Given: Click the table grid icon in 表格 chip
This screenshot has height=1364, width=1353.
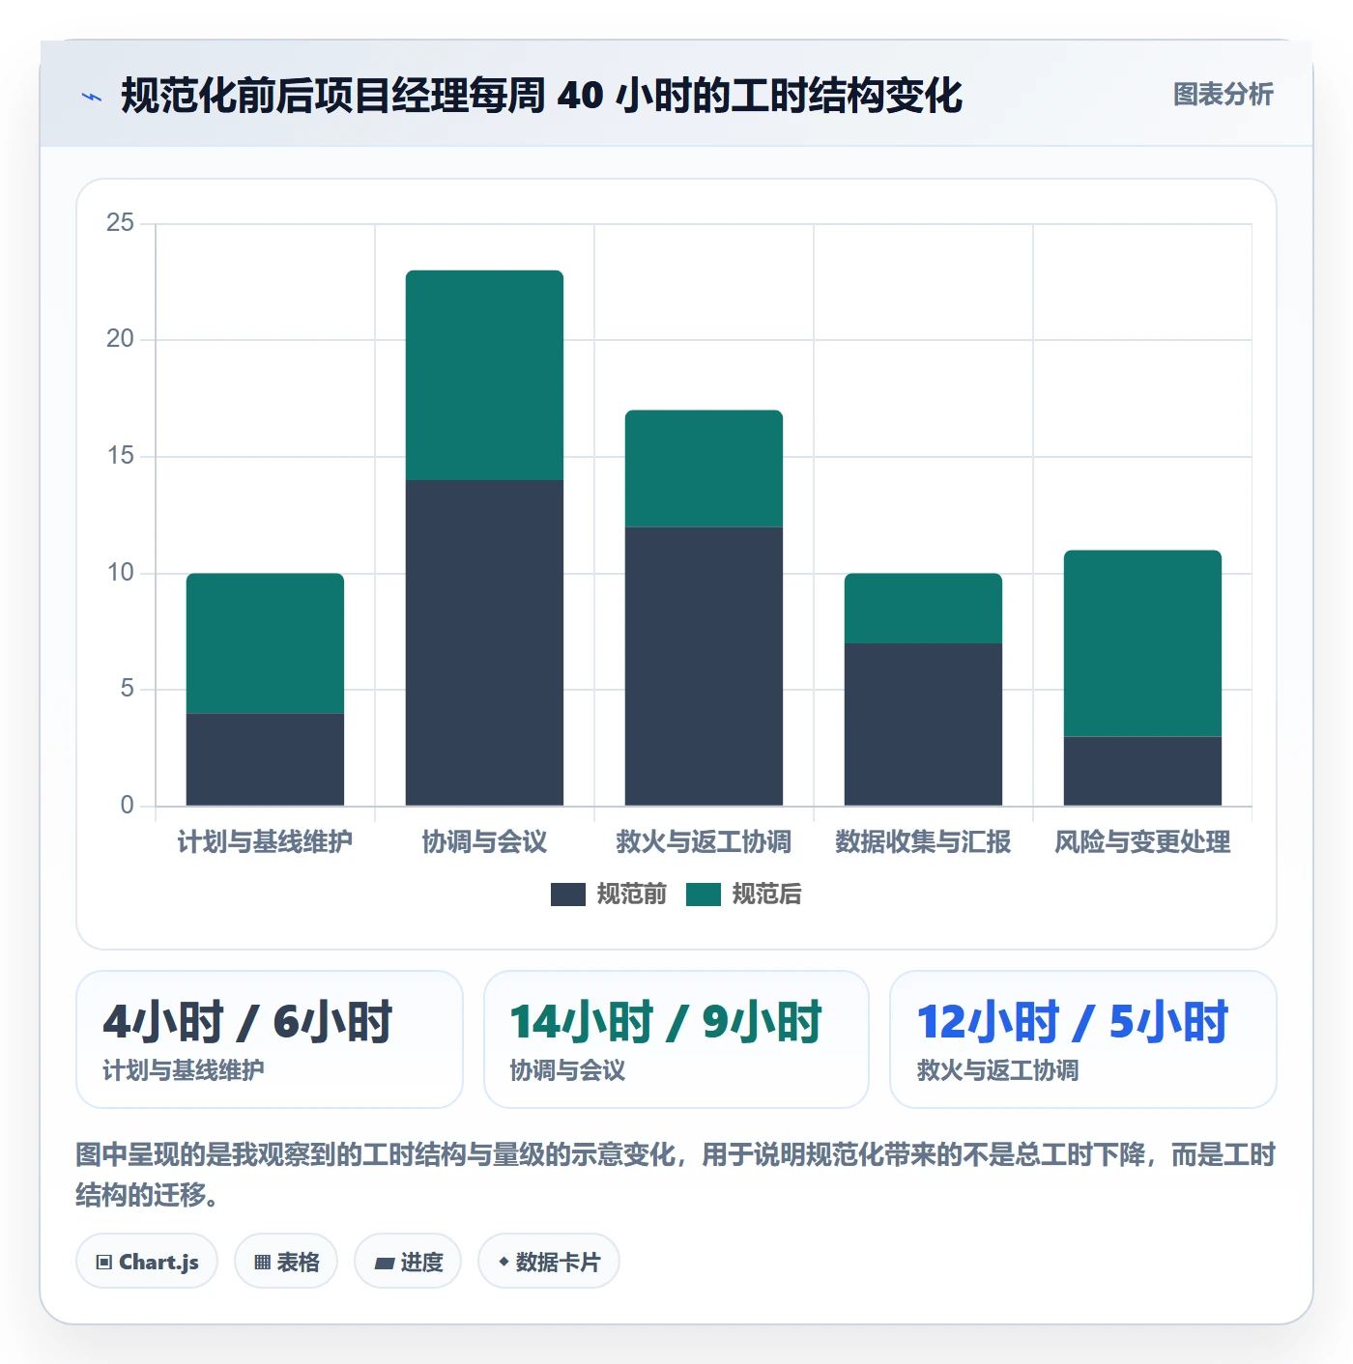Looking at the screenshot, I should [262, 1263].
